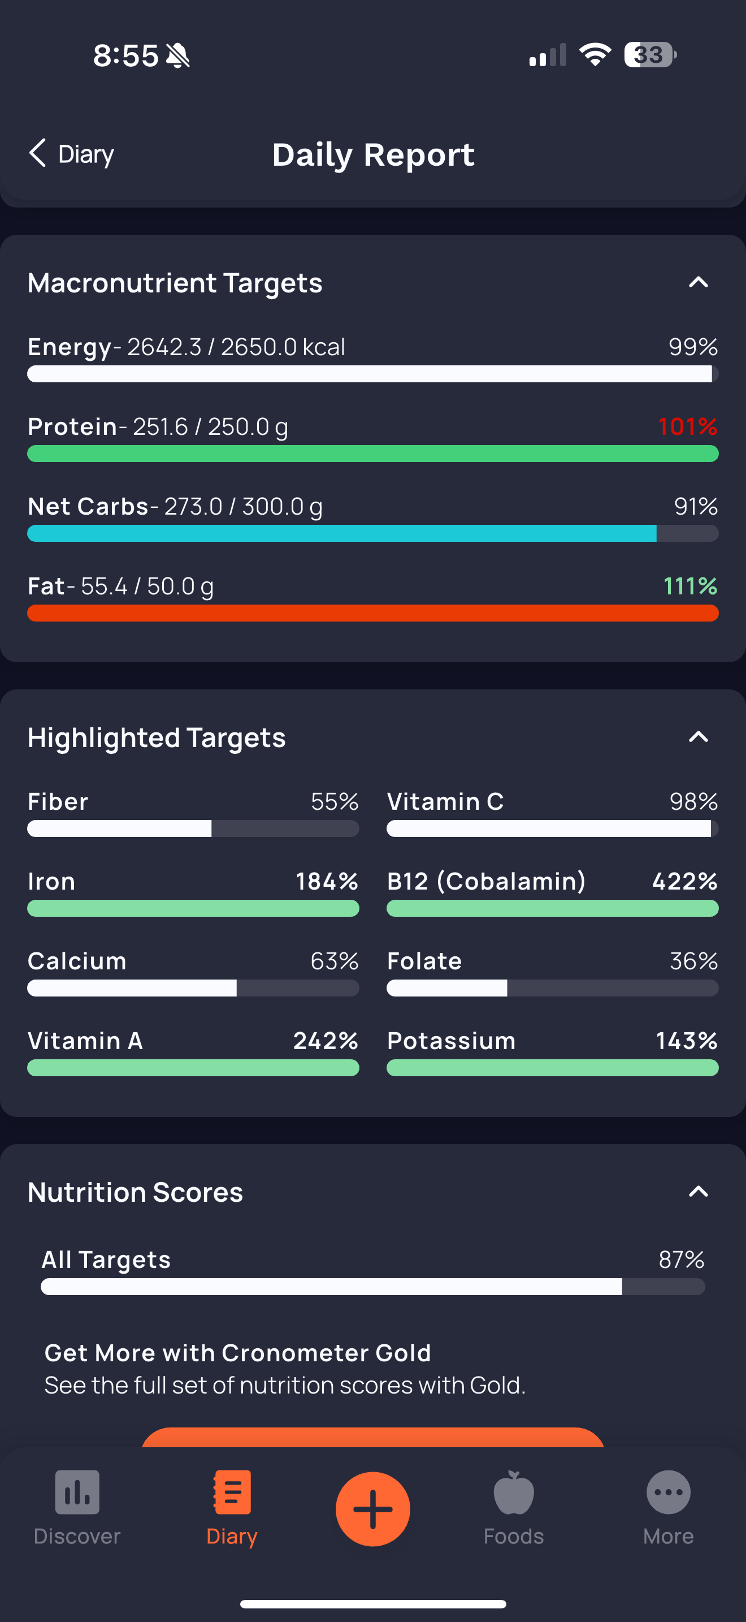This screenshot has width=746, height=1622.
Task: Tap the battery indicator in status bar
Action: pyautogui.click(x=650, y=55)
